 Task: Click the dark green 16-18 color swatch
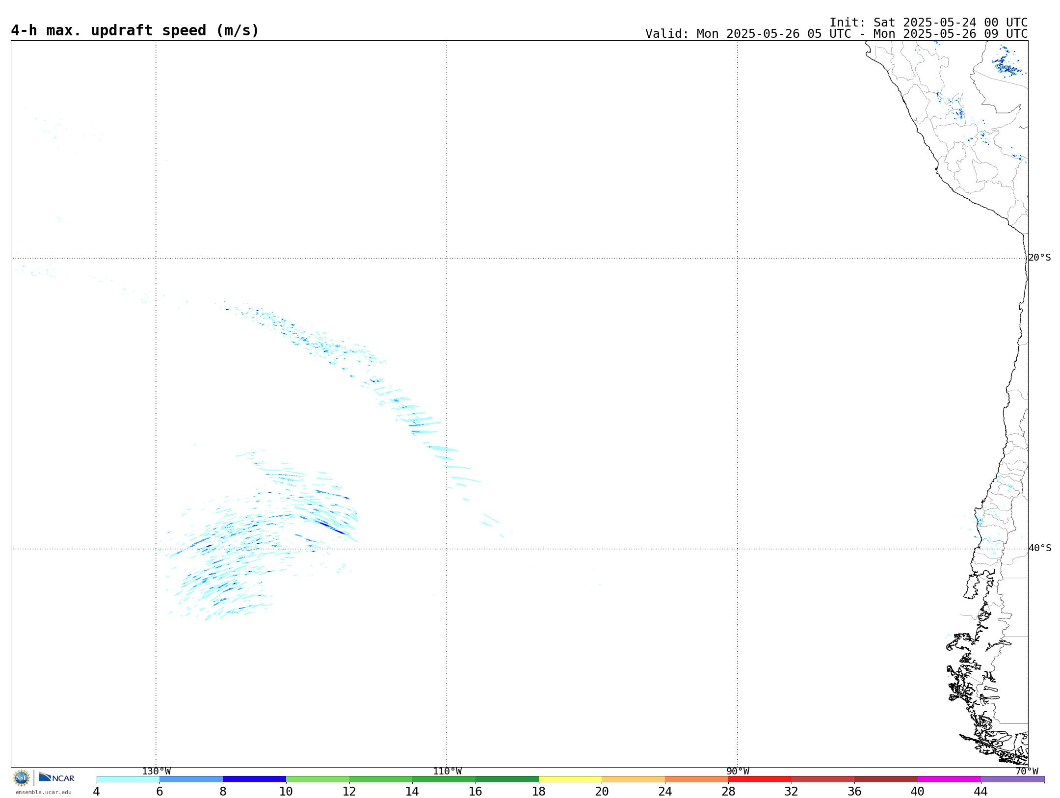(507, 779)
